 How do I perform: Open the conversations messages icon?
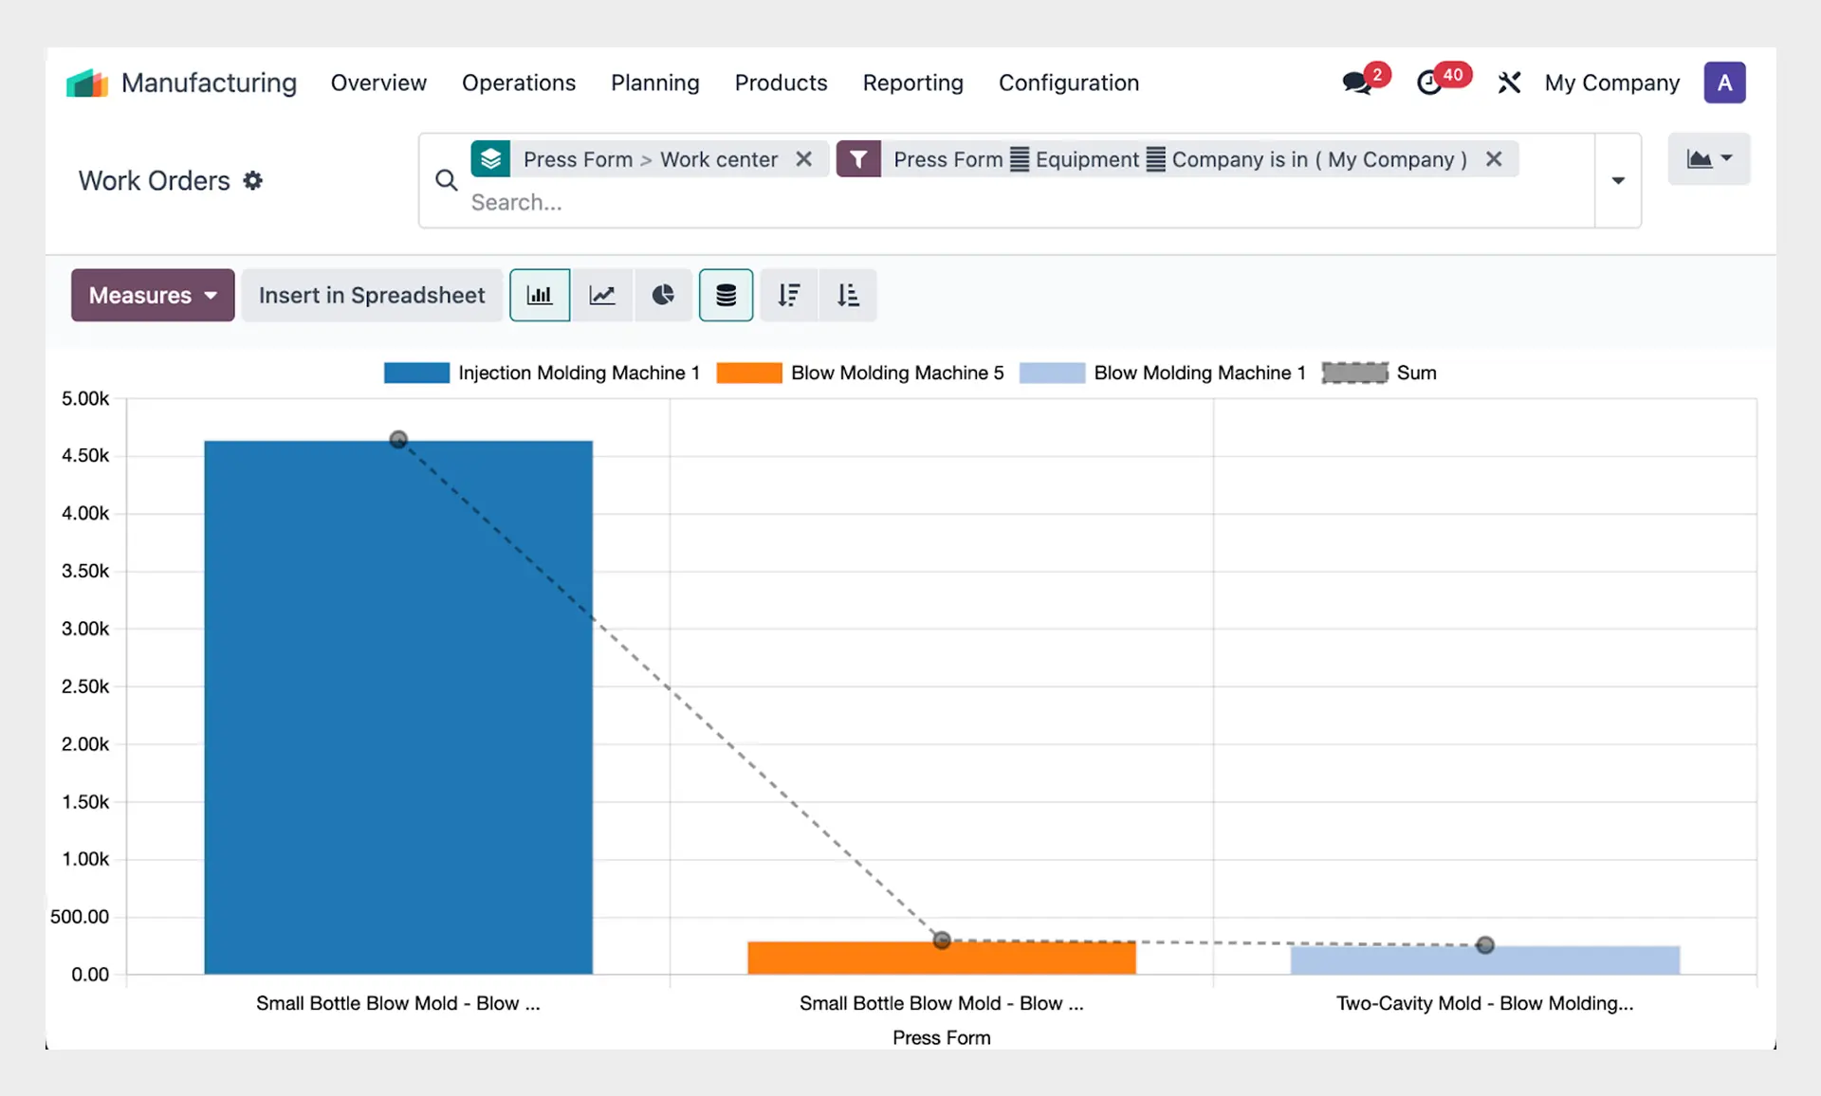pos(1357,82)
